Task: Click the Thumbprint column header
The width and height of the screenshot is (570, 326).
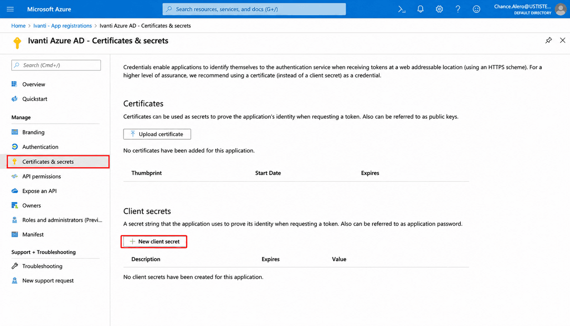Action: pyautogui.click(x=146, y=173)
